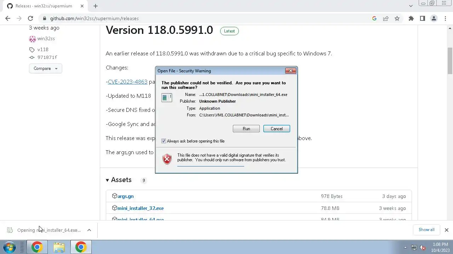Image resolution: width=453 pixels, height=254 pixels.
Task: Open the CVE-2023-4863 link
Action: coord(127,81)
